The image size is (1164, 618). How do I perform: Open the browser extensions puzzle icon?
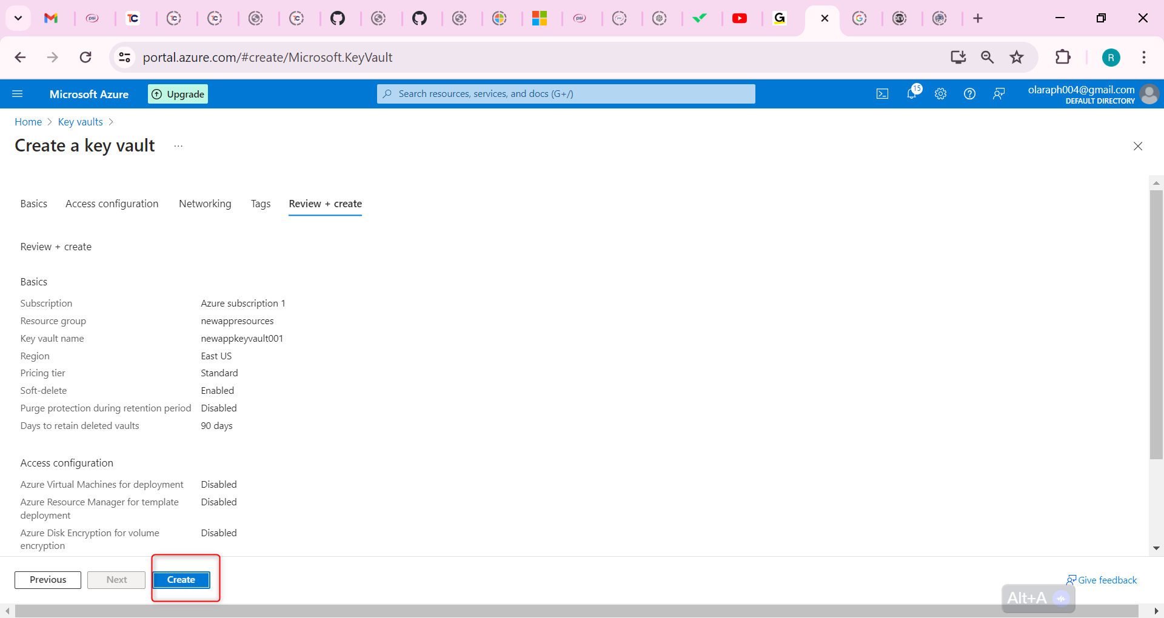point(1064,57)
